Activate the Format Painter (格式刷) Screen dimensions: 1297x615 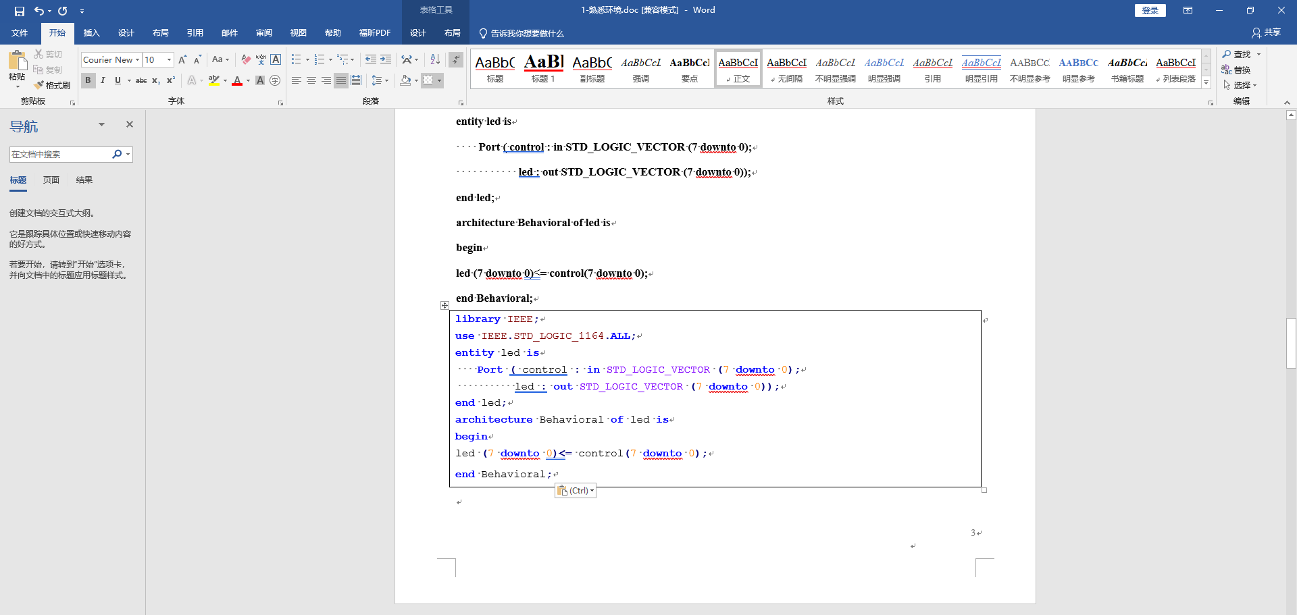(53, 85)
